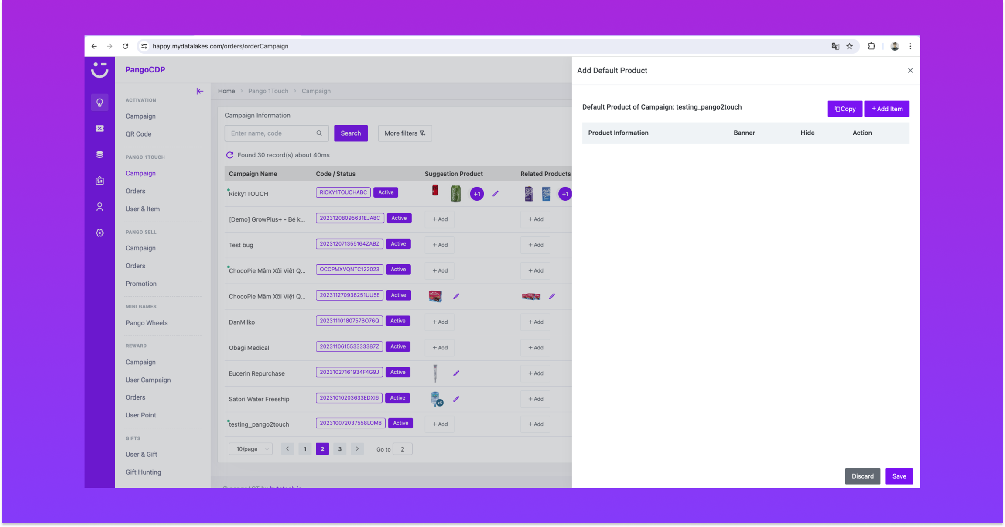Refresh records with the reload icon
1005x527 pixels.
click(230, 155)
